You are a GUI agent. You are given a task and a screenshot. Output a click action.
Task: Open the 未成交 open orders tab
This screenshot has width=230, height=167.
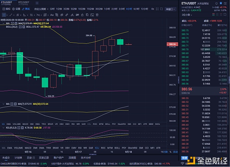(x=6, y=157)
